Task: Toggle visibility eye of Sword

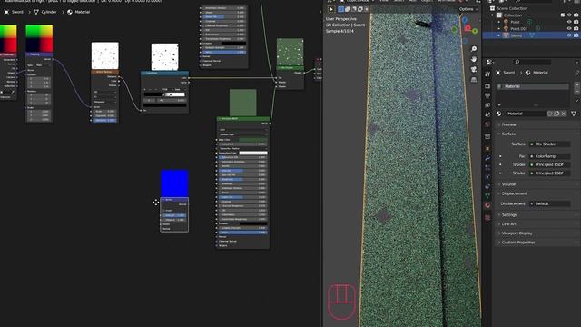Action: [569, 35]
